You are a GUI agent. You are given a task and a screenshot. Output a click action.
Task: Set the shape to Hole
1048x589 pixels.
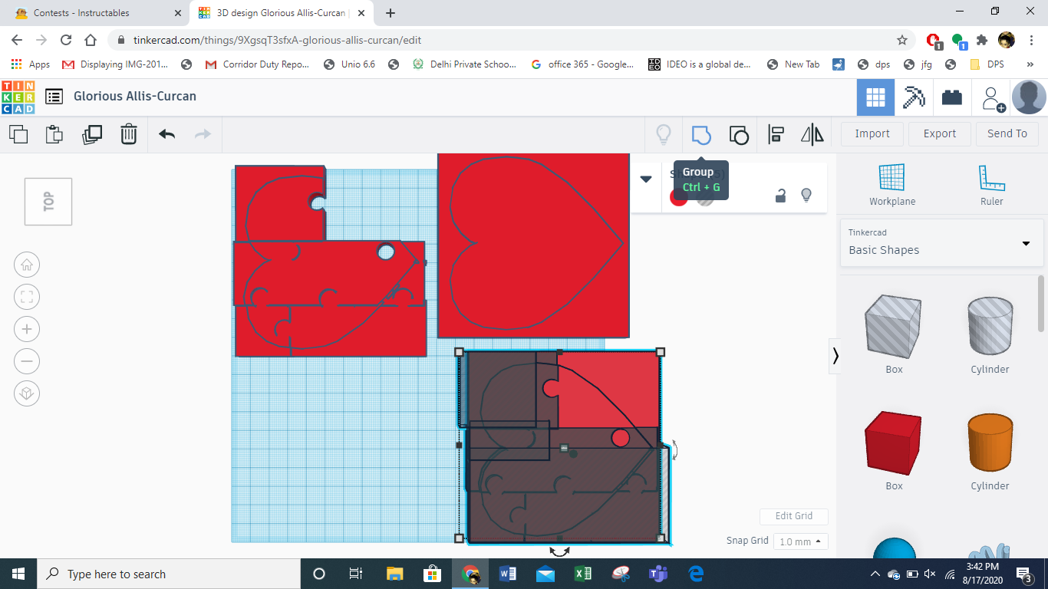point(704,197)
